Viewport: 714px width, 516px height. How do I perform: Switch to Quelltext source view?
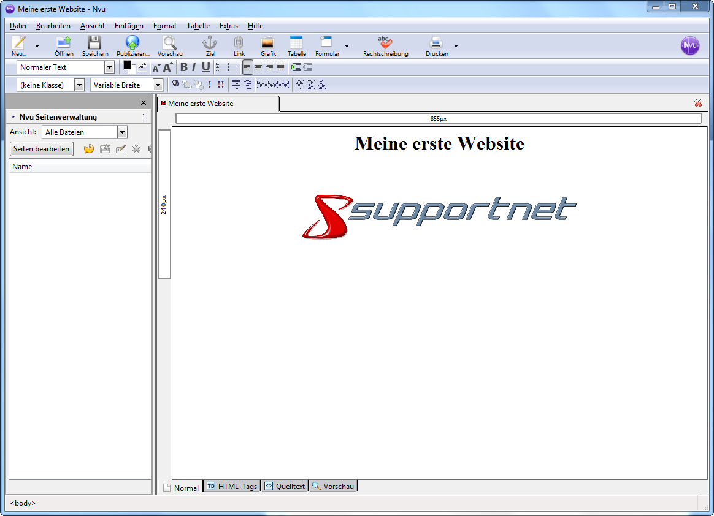(x=285, y=487)
